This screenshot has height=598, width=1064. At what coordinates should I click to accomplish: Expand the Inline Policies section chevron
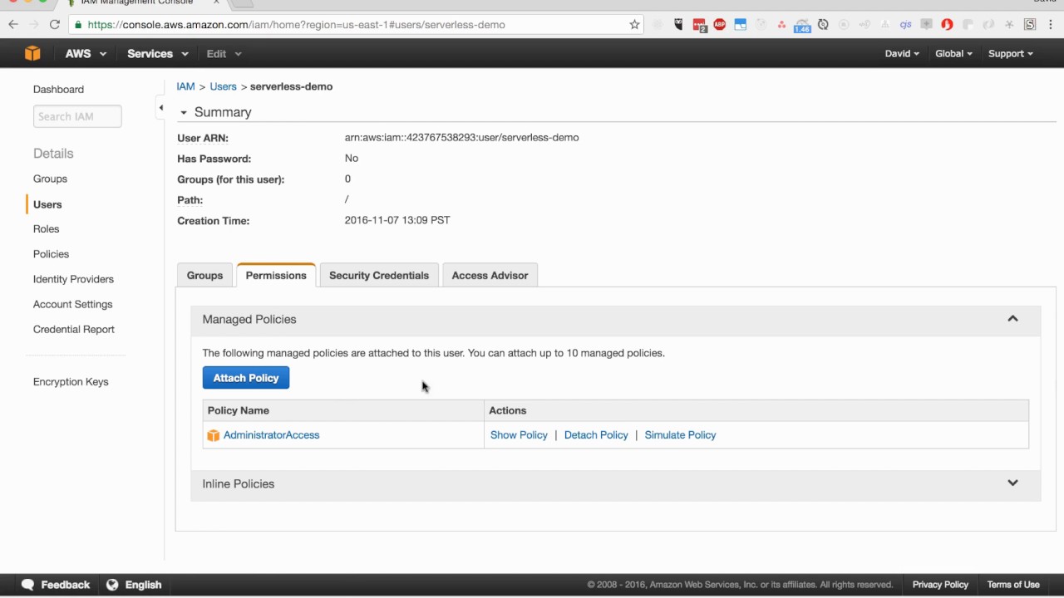pyautogui.click(x=1012, y=483)
